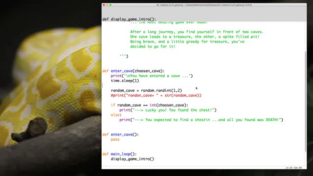The image size is (313, 176).
Task: Click line 'decided to go for it!'
Action: point(153,46)
